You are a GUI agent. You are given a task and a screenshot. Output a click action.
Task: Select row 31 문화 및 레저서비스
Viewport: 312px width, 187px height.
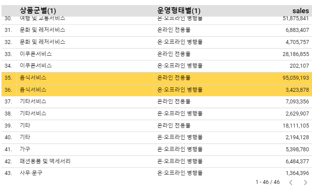pos(157,30)
